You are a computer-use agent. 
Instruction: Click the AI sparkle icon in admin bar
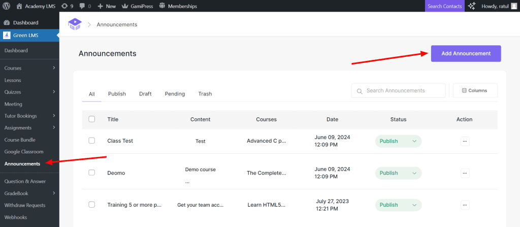[x=472, y=6]
